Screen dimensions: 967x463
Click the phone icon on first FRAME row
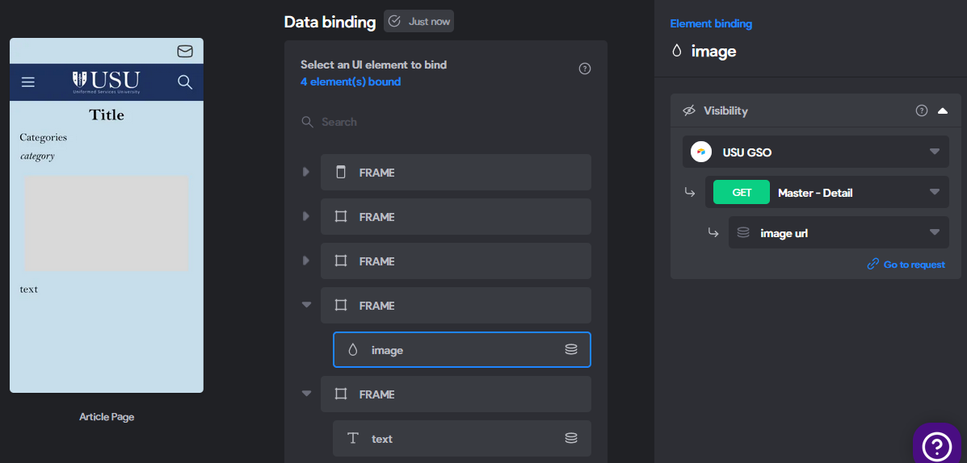point(340,173)
